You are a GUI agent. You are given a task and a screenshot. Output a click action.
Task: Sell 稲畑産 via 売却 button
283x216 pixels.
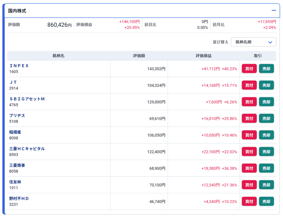[x=266, y=135]
